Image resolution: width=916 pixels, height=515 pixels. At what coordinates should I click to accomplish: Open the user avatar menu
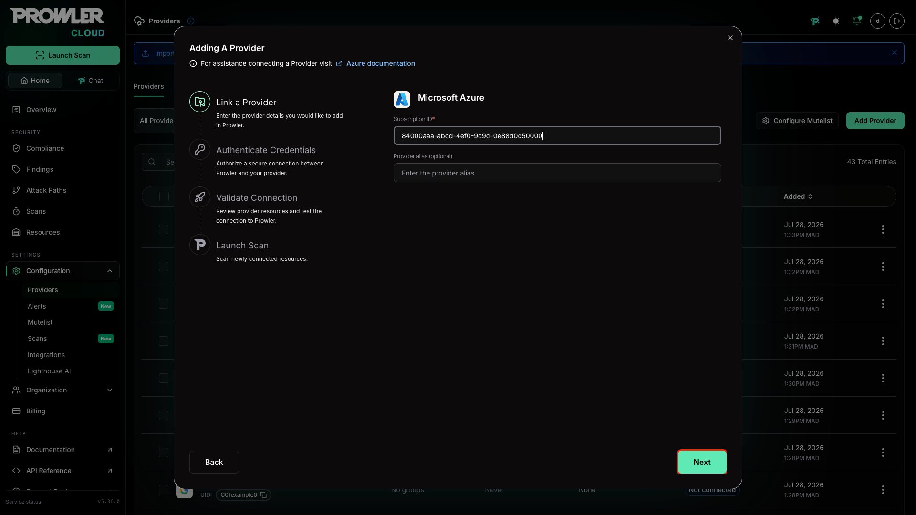click(878, 21)
